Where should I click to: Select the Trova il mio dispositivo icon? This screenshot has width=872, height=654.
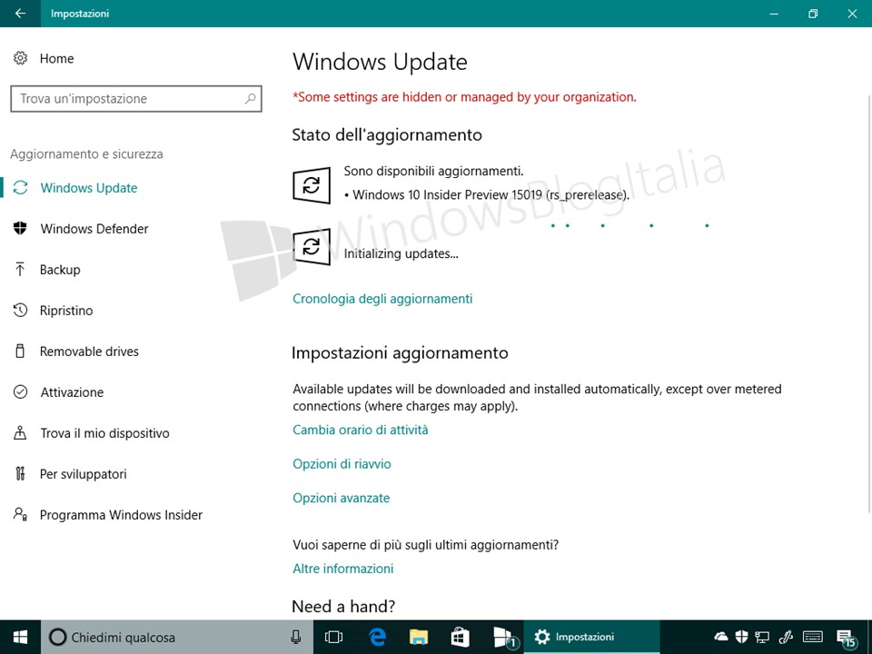pyautogui.click(x=21, y=432)
